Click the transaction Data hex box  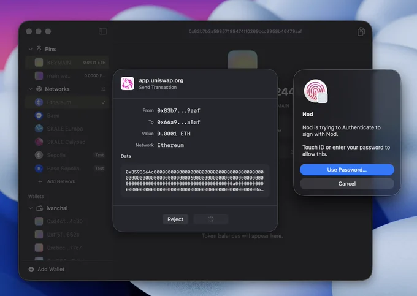195,181
